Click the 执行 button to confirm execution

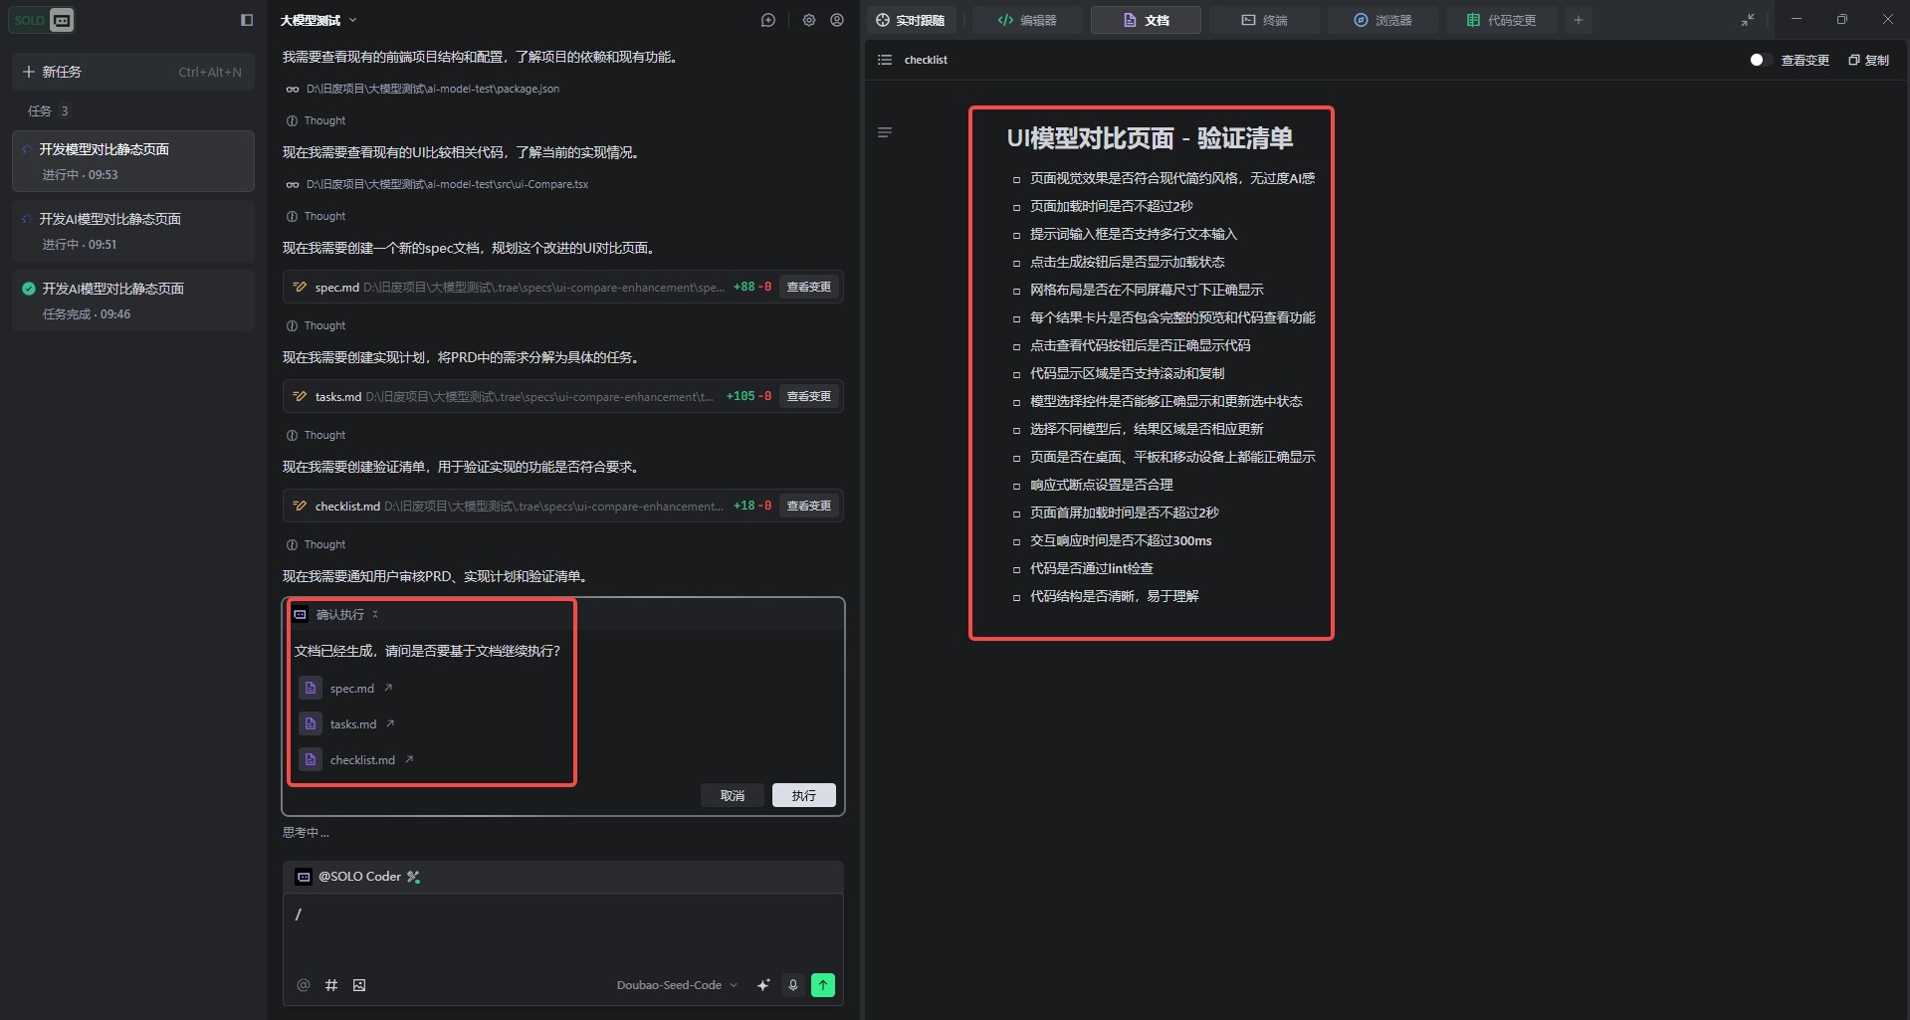point(803,795)
